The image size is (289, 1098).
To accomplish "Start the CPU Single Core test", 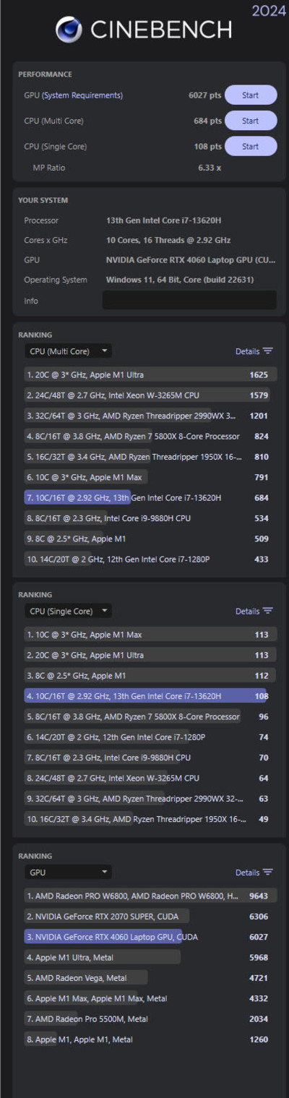I will 251,147.
